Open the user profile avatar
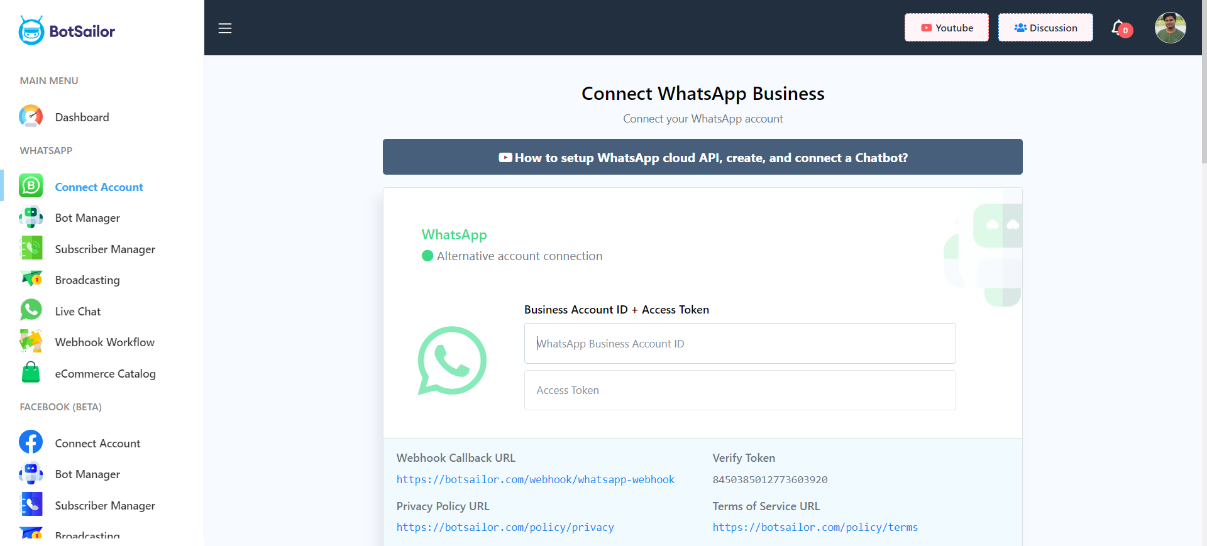 [x=1170, y=28]
